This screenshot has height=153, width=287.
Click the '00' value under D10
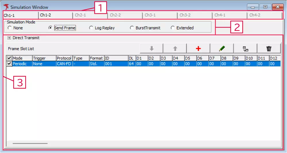click(251, 64)
